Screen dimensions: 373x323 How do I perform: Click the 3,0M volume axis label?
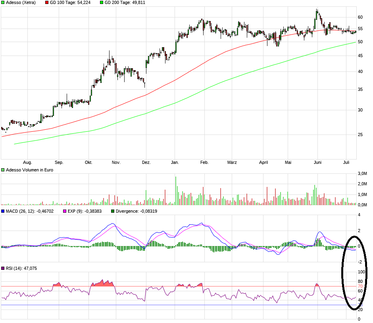click(362, 174)
